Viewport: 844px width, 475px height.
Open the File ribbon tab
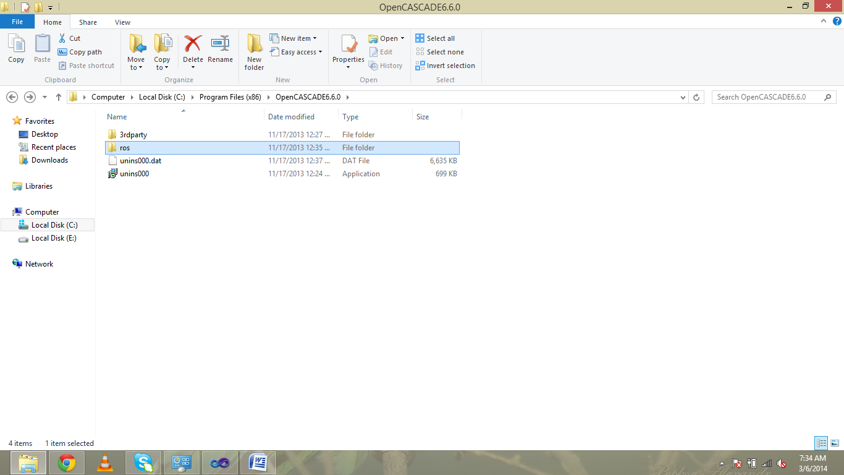coord(17,22)
